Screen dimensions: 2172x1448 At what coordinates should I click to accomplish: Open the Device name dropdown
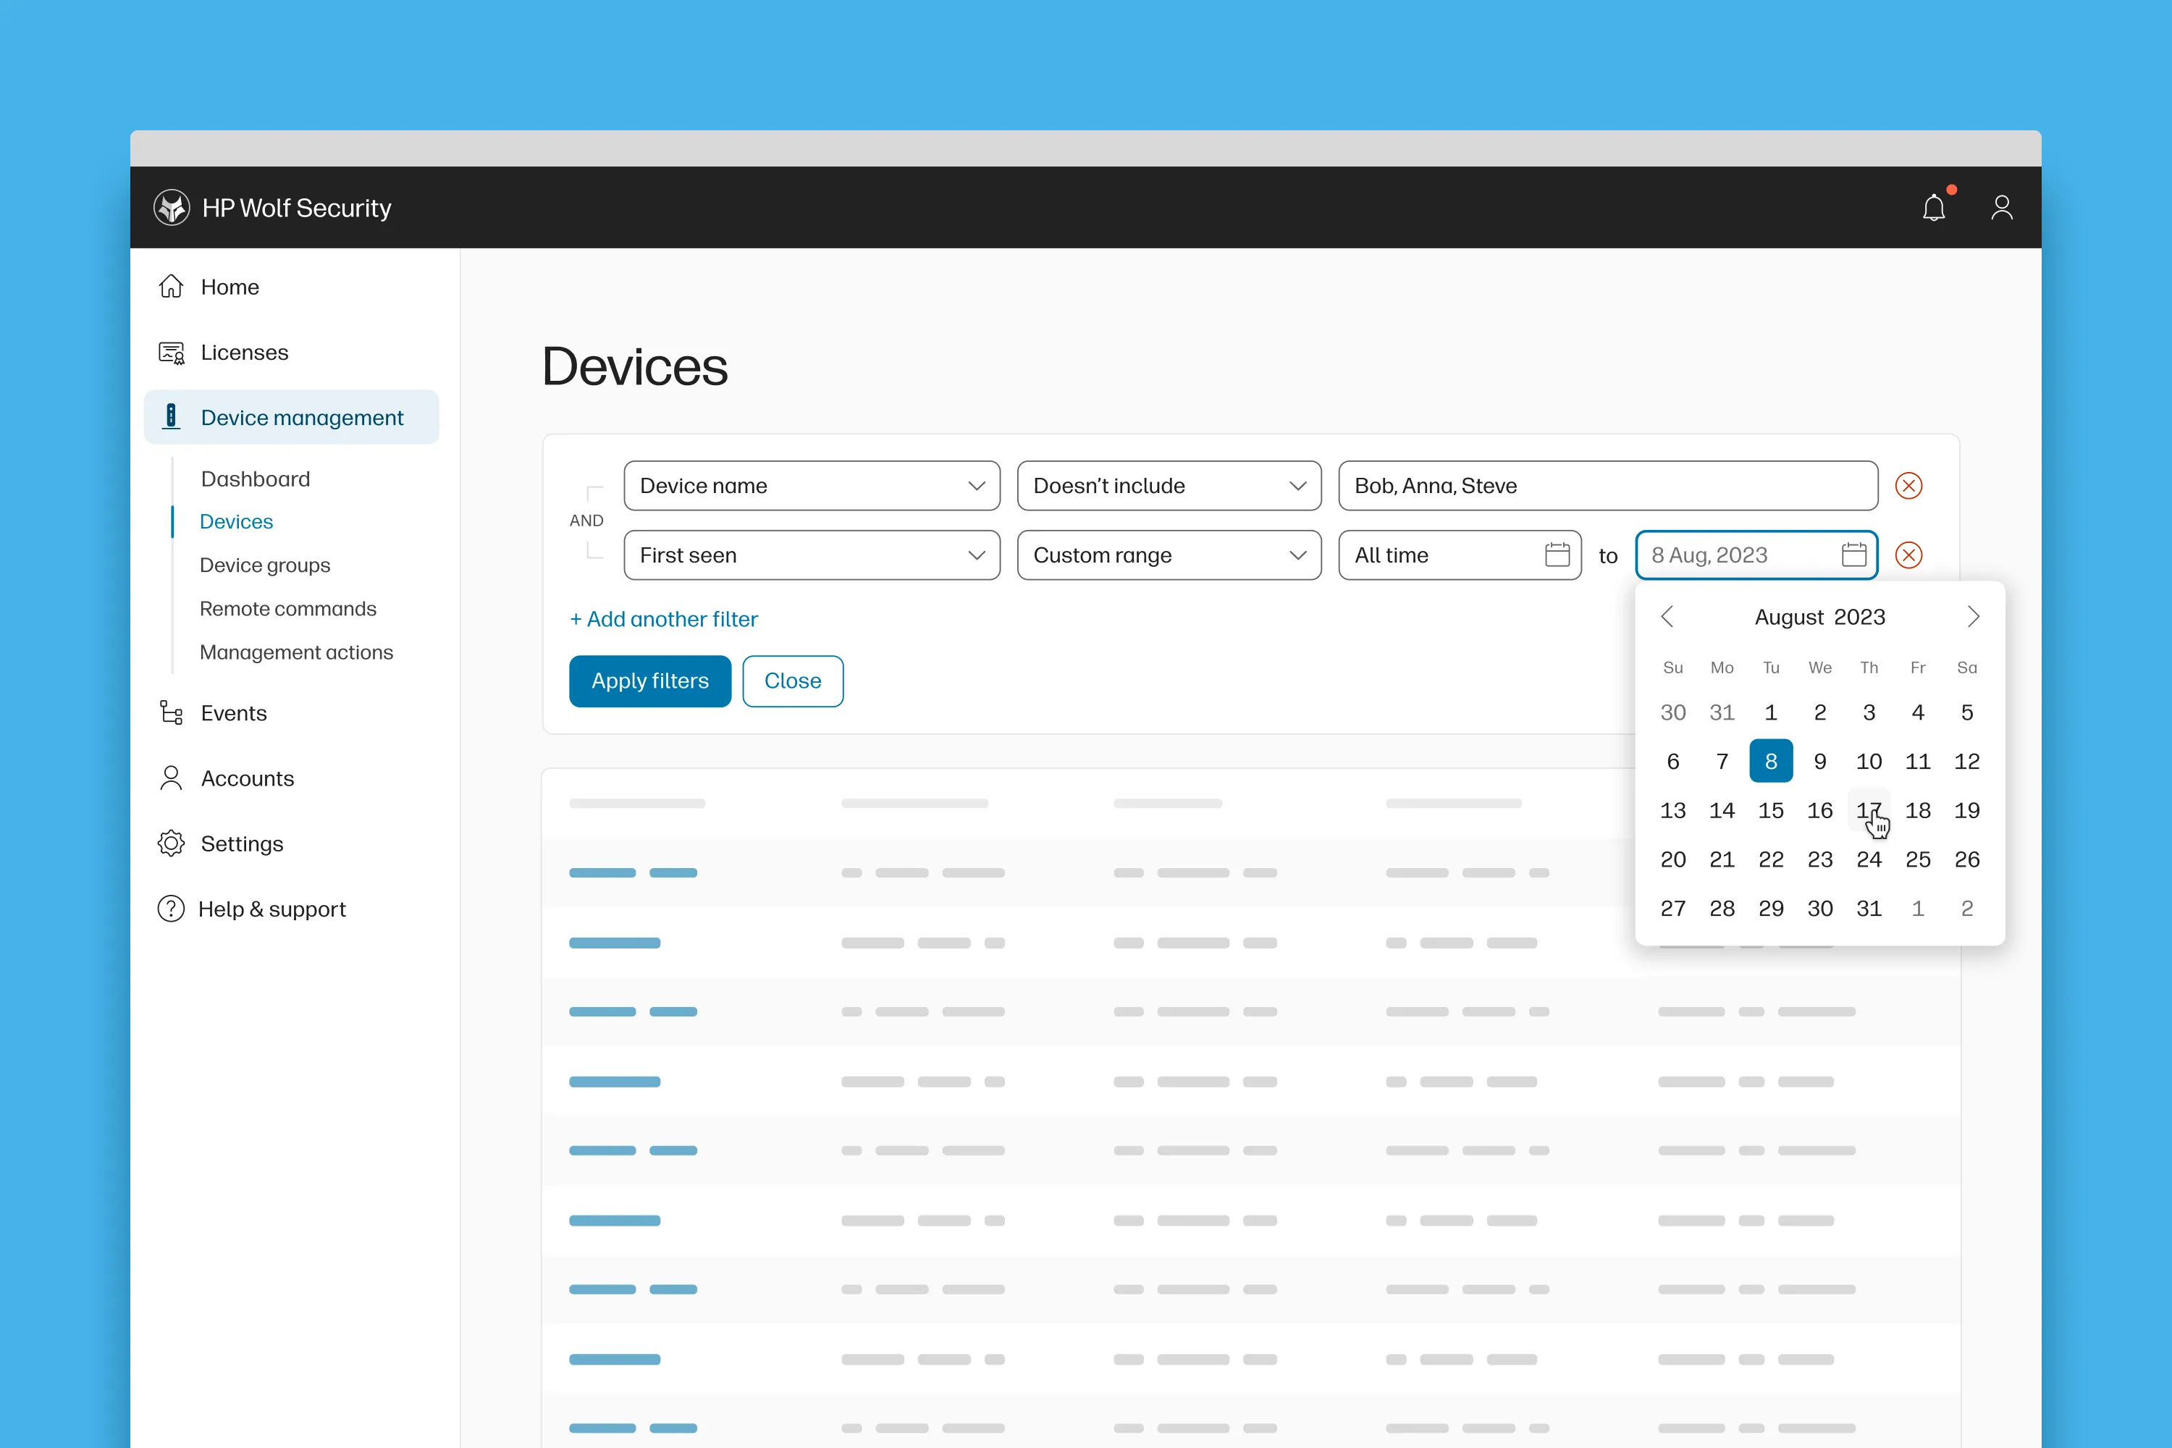click(x=812, y=486)
